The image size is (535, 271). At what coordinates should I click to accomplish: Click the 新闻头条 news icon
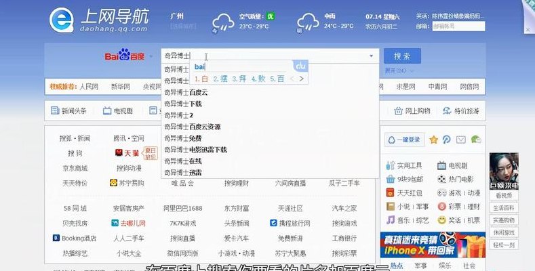point(55,110)
